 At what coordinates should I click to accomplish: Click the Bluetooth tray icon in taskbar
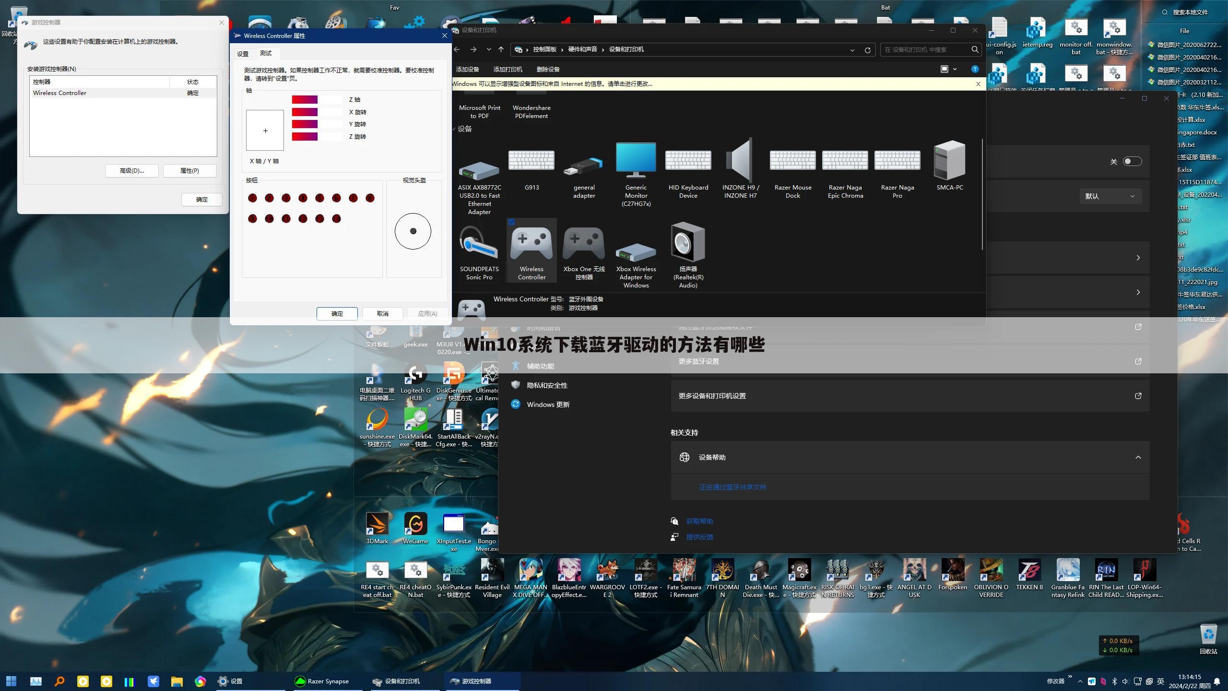point(1114,681)
